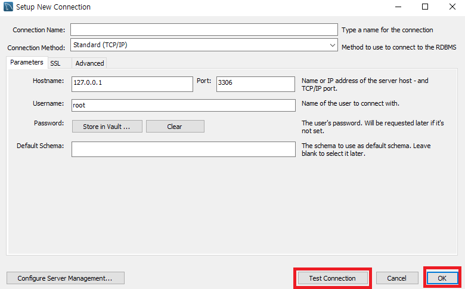The image size is (465, 289).
Task: Switch to the Parameters tab
Action: [x=27, y=62]
